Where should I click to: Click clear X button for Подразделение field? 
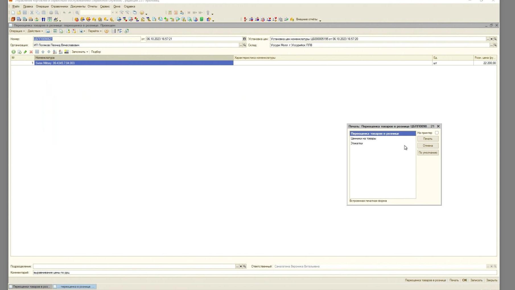point(241,266)
